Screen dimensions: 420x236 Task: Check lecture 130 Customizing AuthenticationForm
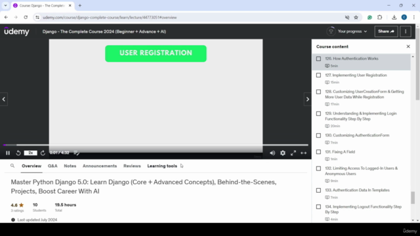[318, 136]
